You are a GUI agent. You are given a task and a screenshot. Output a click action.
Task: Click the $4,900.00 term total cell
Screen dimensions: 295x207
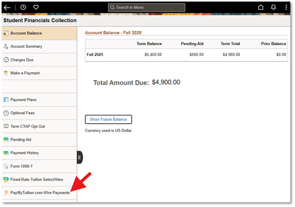(x=232, y=55)
